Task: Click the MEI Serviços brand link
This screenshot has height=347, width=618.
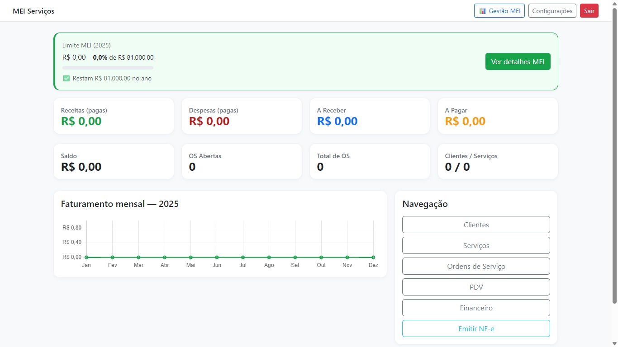Action: (33, 11)
